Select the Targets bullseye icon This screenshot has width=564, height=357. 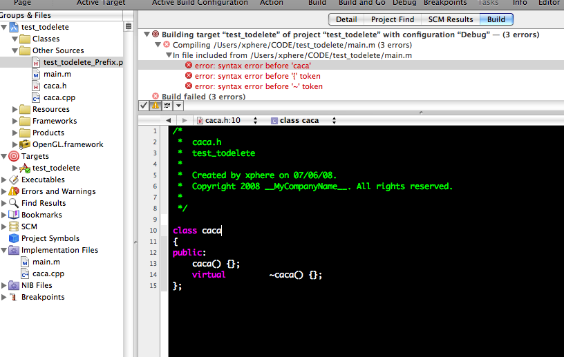tap(14, 156)
